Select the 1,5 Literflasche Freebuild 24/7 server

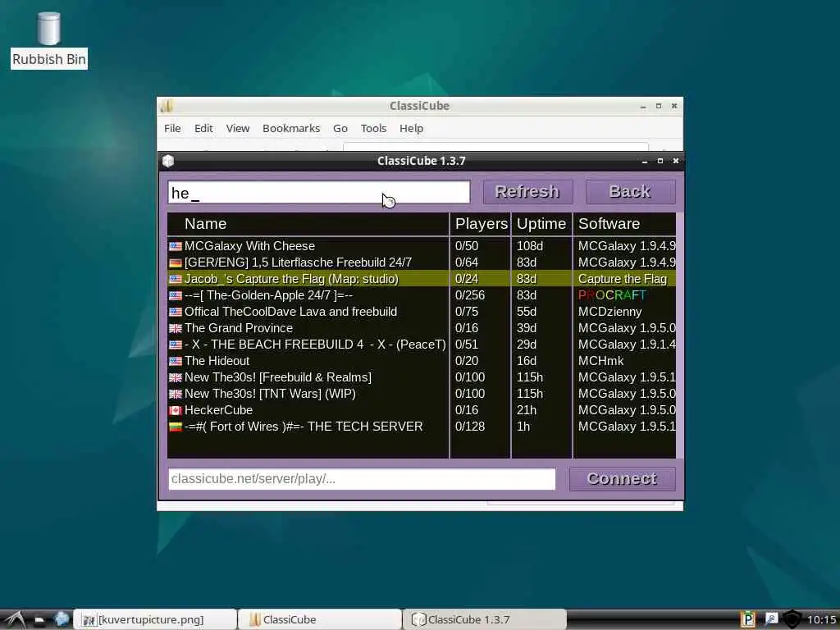coord(422,262)
